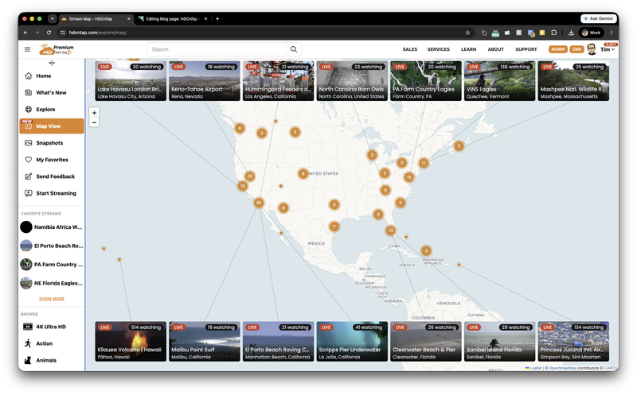Click the SUPPORT menu item

[526, 49]
